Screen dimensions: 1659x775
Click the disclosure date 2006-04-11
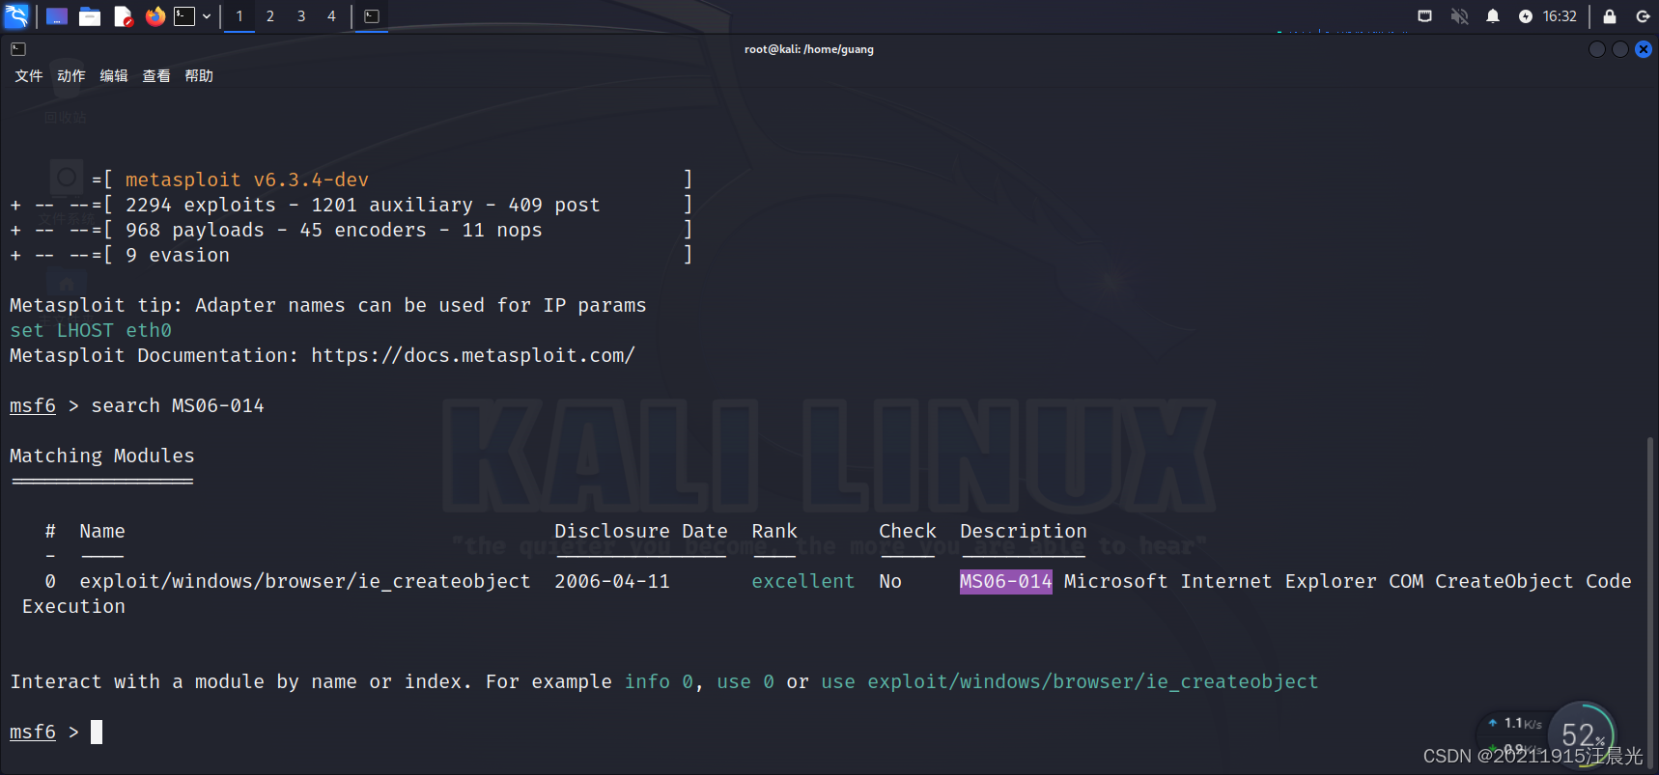[x=612, y=581]
